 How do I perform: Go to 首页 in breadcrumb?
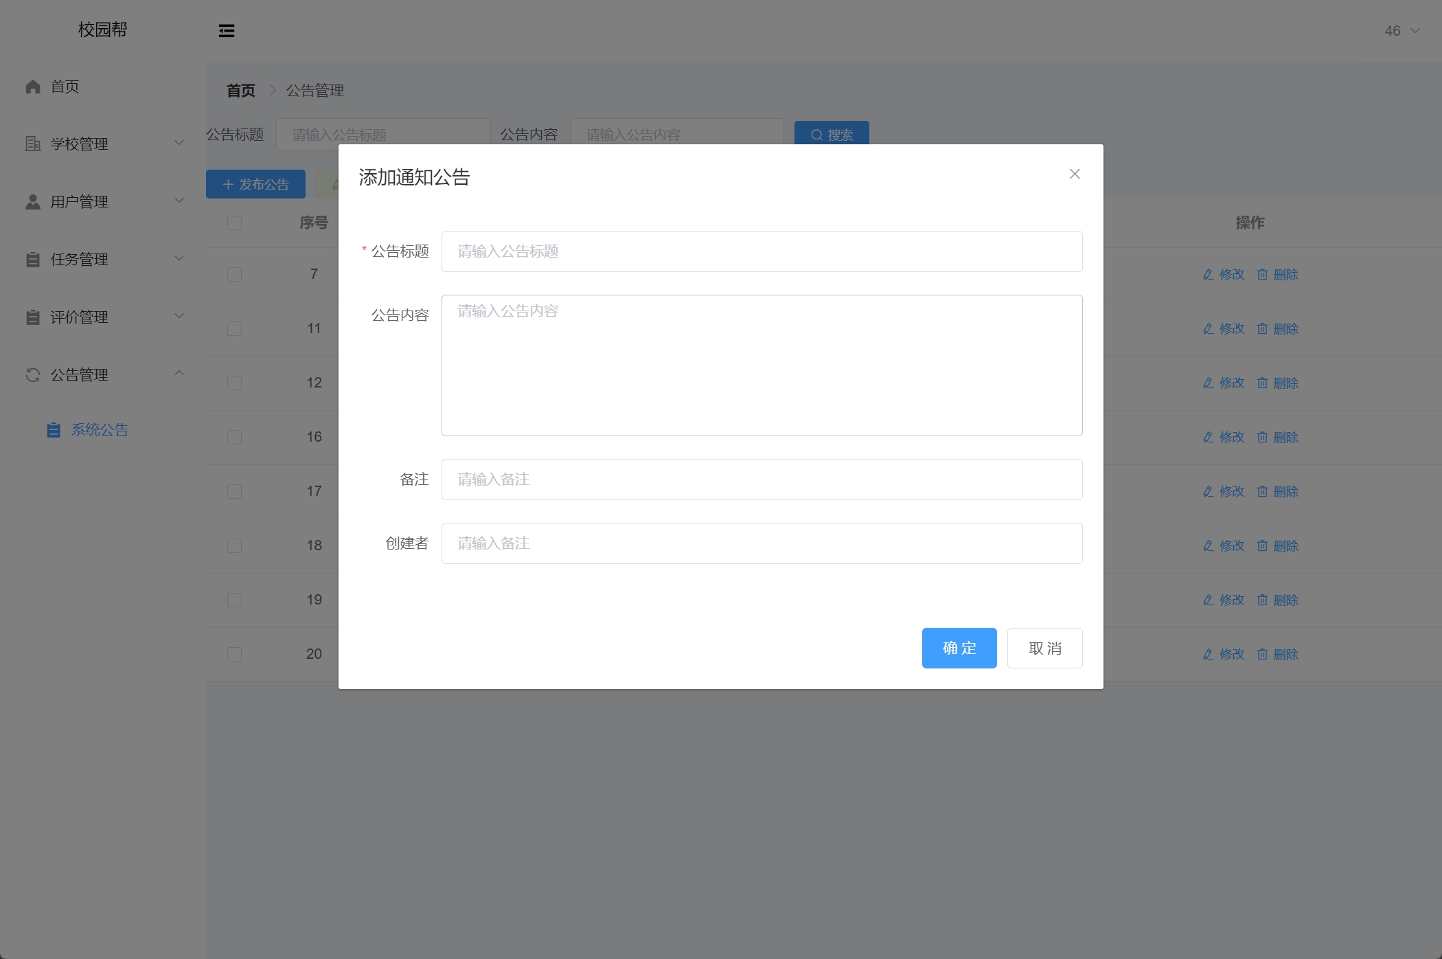(x=240, y=91)
